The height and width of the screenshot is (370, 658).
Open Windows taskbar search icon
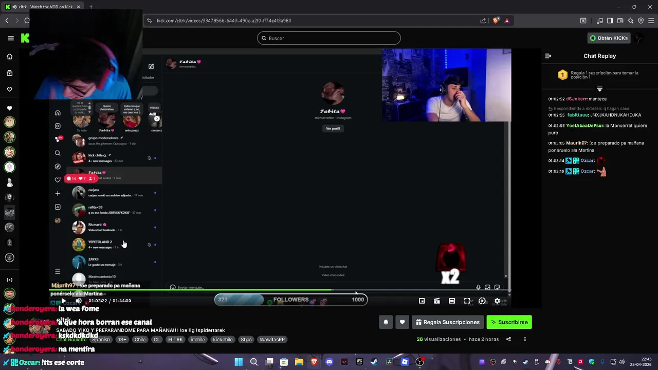pos(253,362)
